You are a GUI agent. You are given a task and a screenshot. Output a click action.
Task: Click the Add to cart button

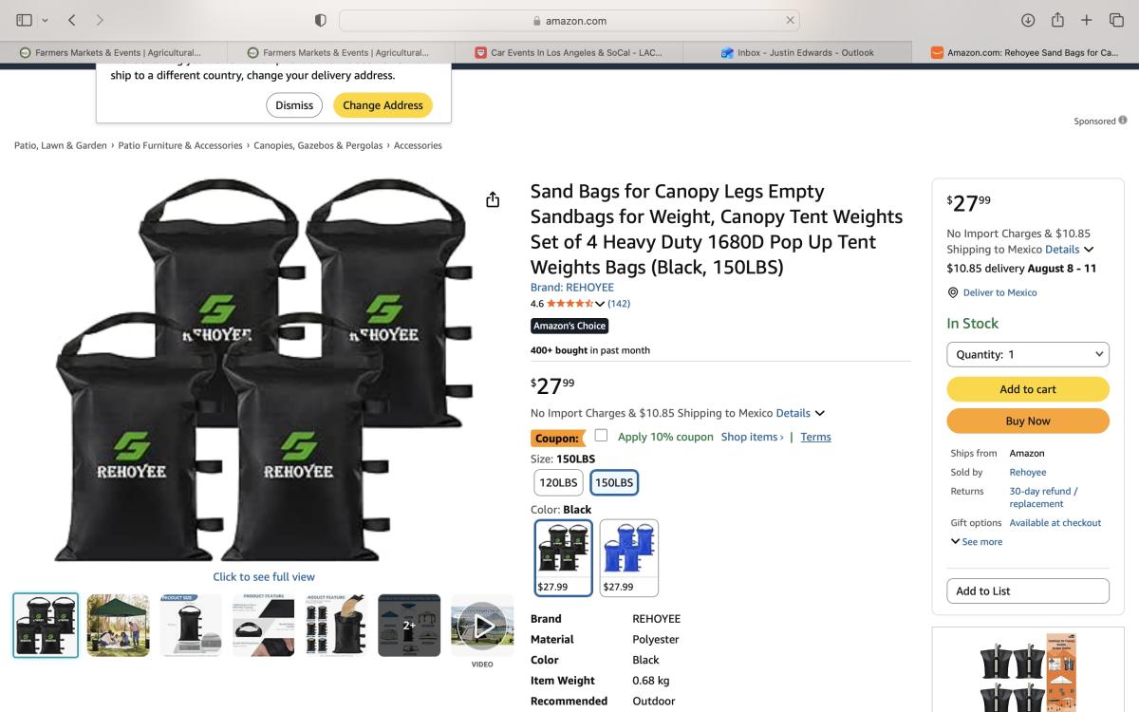[1028, 389]
